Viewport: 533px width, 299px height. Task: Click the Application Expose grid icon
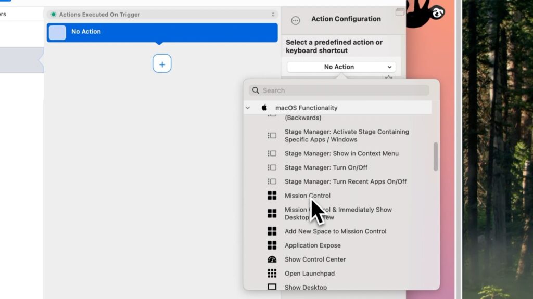[272, 245]
